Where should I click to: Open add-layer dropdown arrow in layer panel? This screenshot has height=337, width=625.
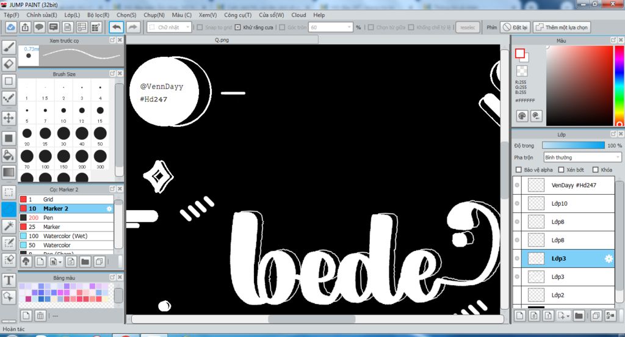pos(568,316)
